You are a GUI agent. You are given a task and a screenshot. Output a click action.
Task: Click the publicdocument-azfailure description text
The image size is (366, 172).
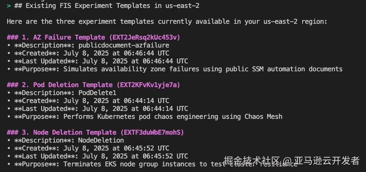[x=124, y=45]
